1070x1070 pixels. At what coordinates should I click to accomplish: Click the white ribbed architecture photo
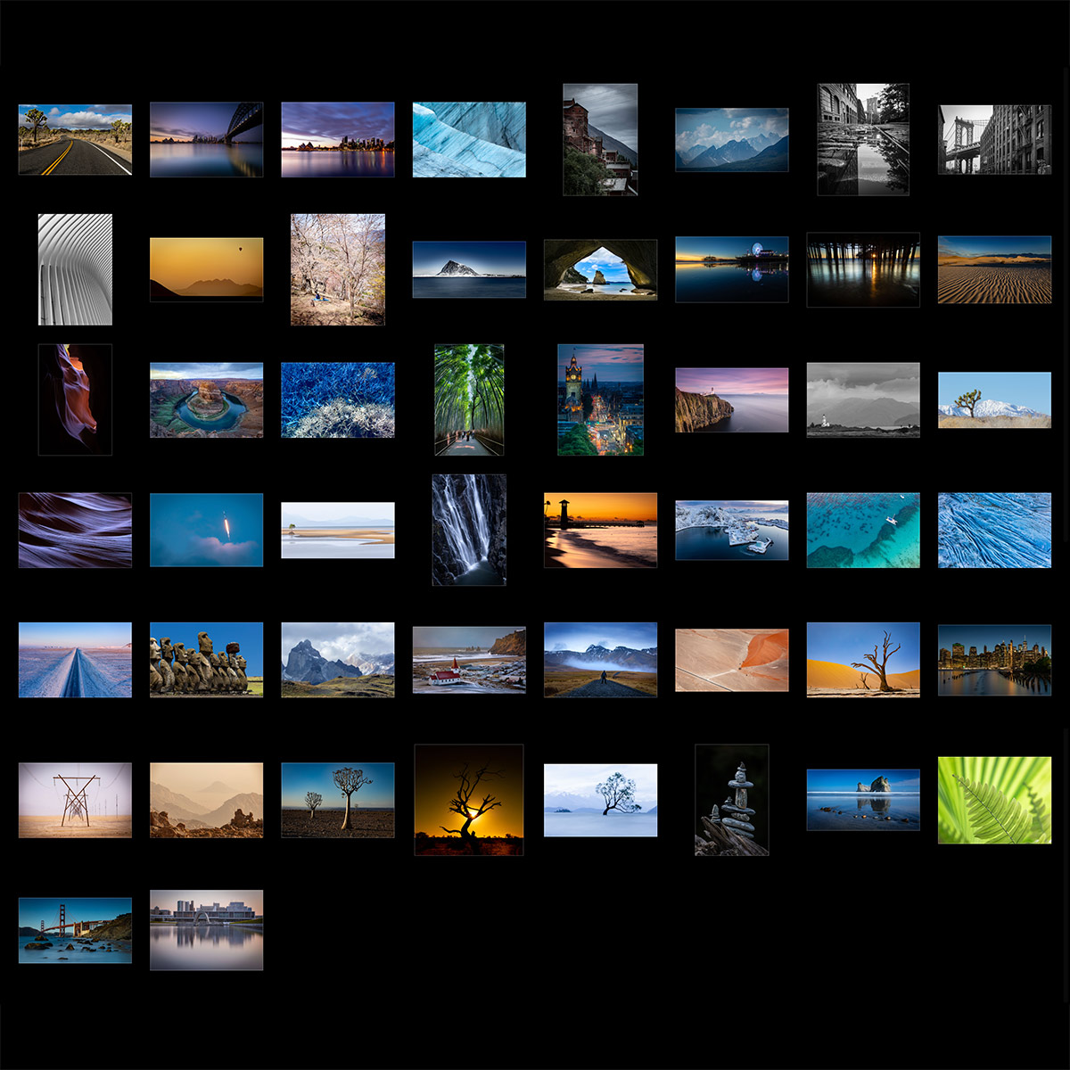75,269
